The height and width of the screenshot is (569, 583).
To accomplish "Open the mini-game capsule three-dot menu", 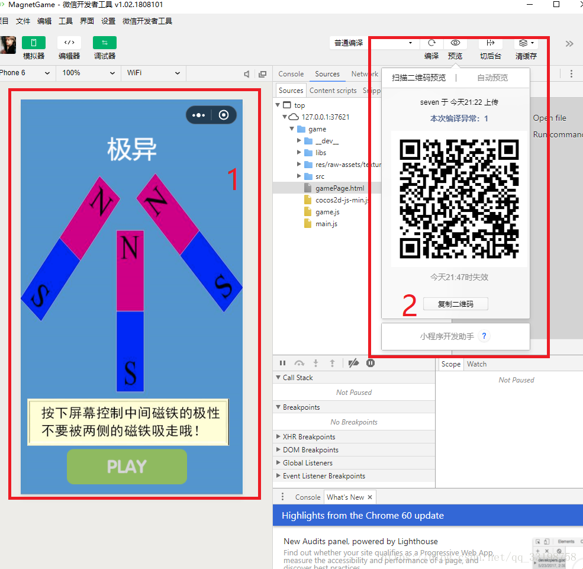I will click(198, 115).
